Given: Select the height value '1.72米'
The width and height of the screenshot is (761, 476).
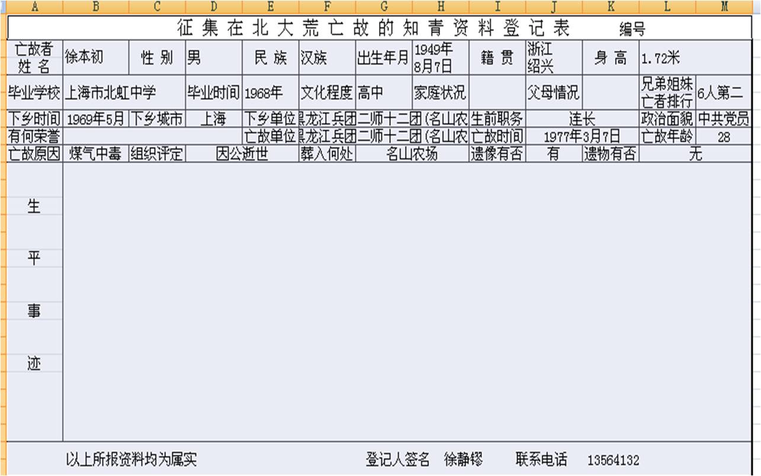Looking at the screenshot, I should (x=695, y=57).
